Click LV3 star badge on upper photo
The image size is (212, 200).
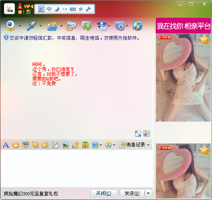205,40
